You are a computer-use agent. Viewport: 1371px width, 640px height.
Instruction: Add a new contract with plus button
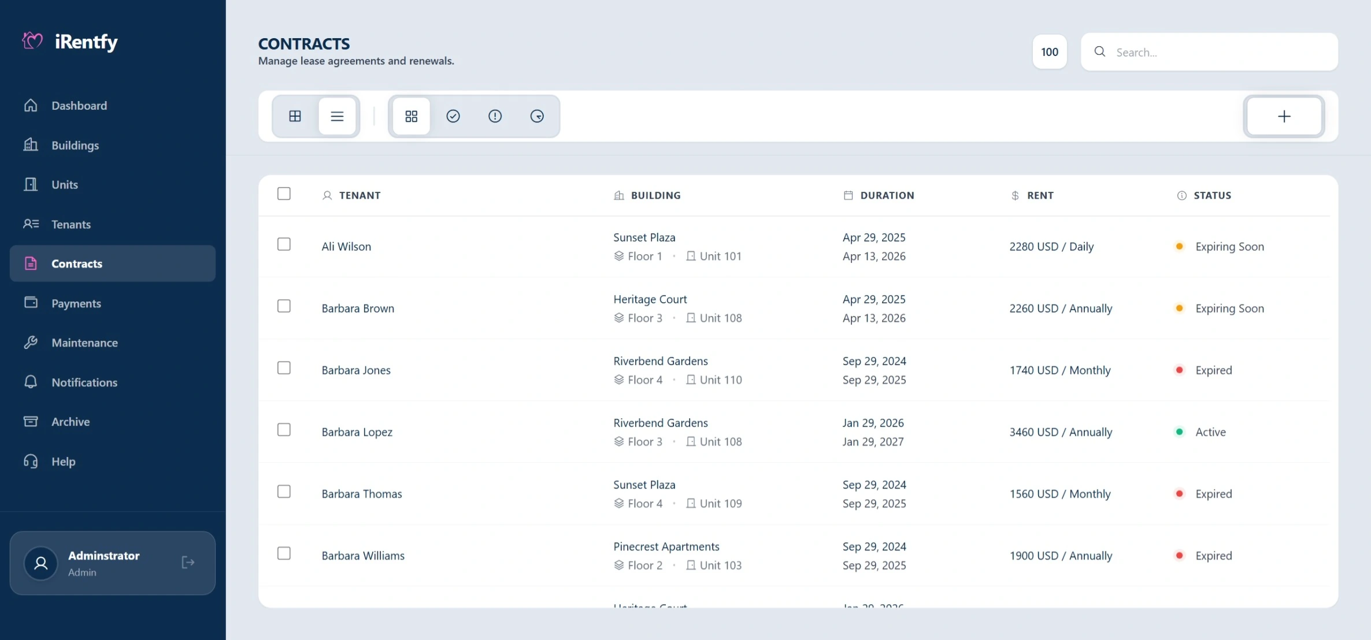(x=1284, y=116)
